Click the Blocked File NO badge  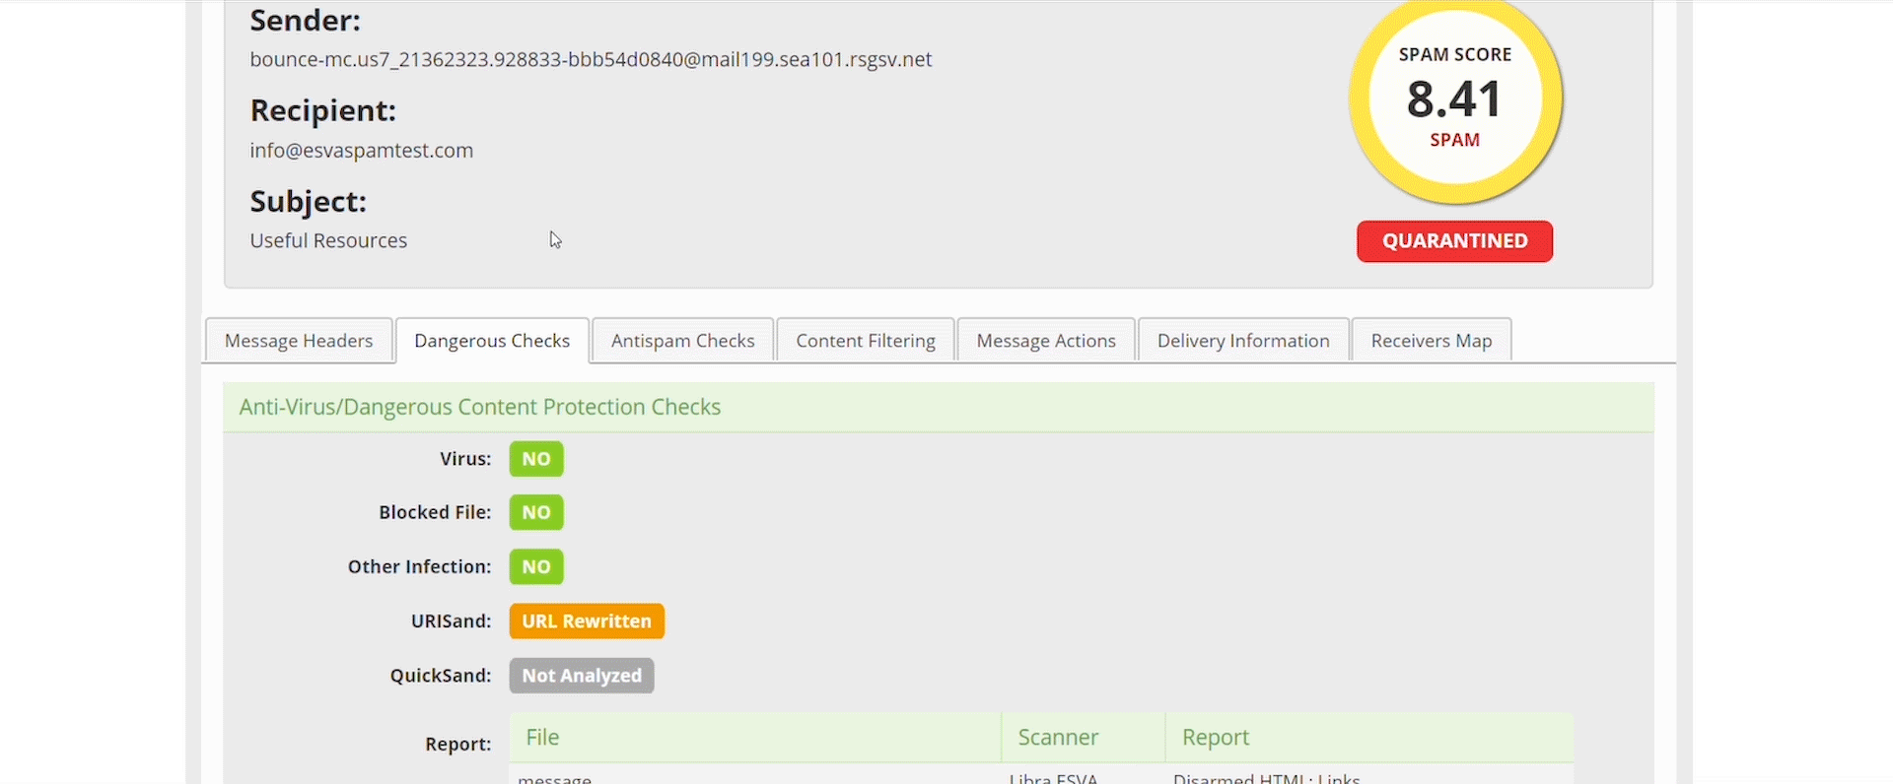tap(536, 513)
